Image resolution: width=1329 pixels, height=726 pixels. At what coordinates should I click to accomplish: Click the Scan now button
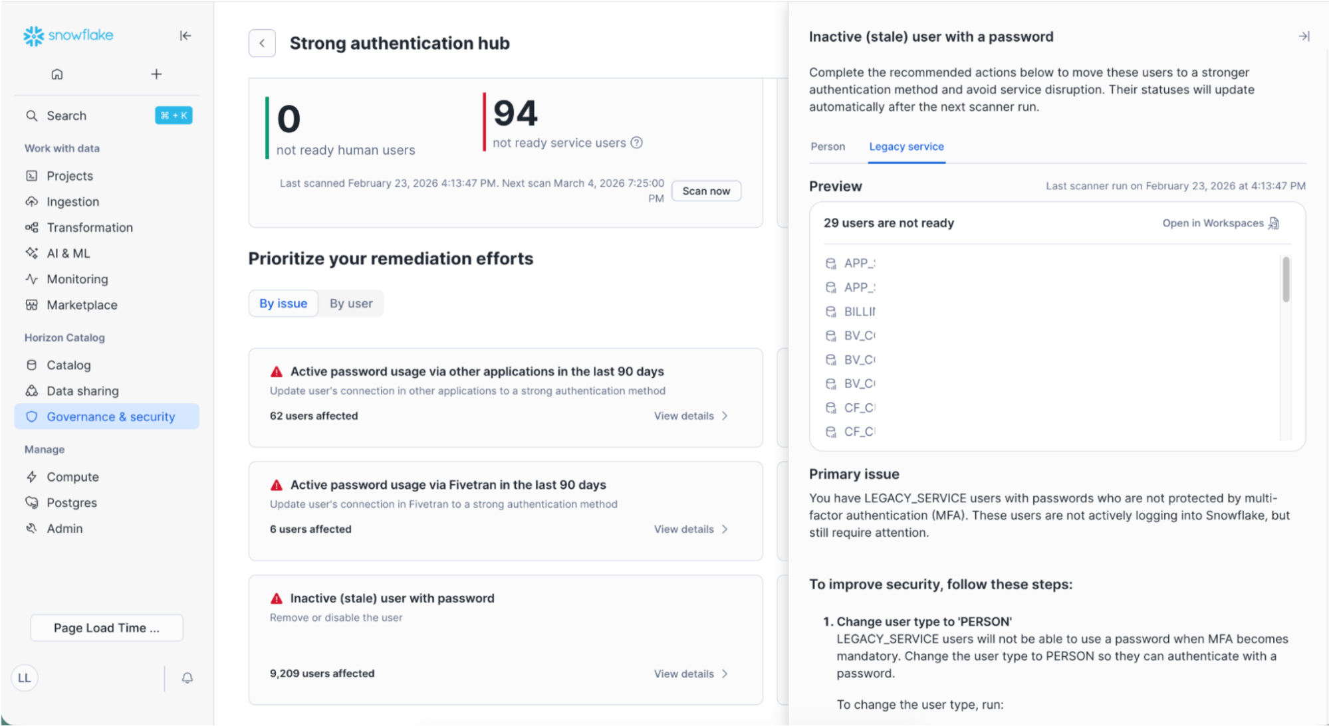[705, 191]
